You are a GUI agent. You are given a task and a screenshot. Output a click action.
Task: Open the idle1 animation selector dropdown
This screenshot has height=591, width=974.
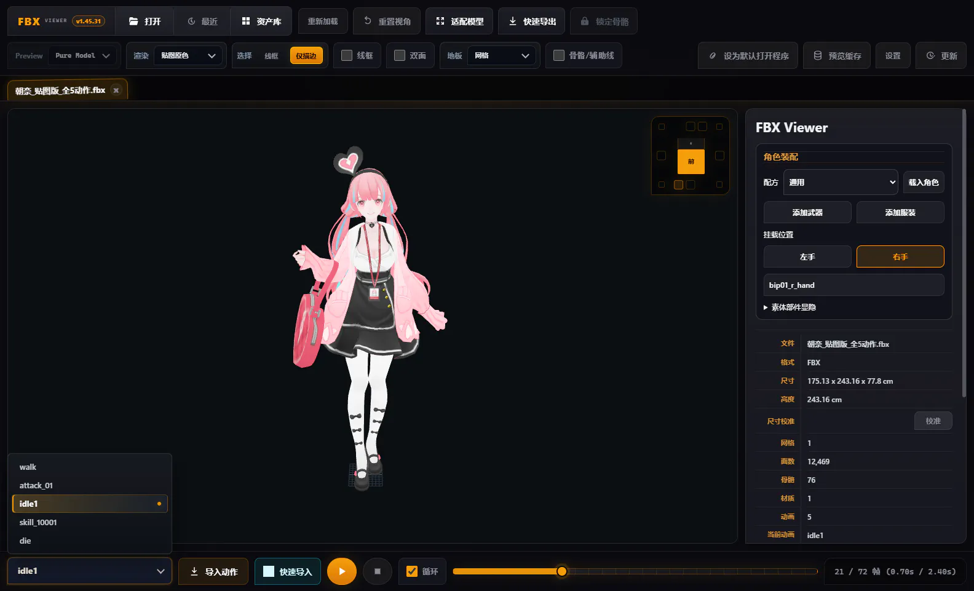(x=90, y=571)
